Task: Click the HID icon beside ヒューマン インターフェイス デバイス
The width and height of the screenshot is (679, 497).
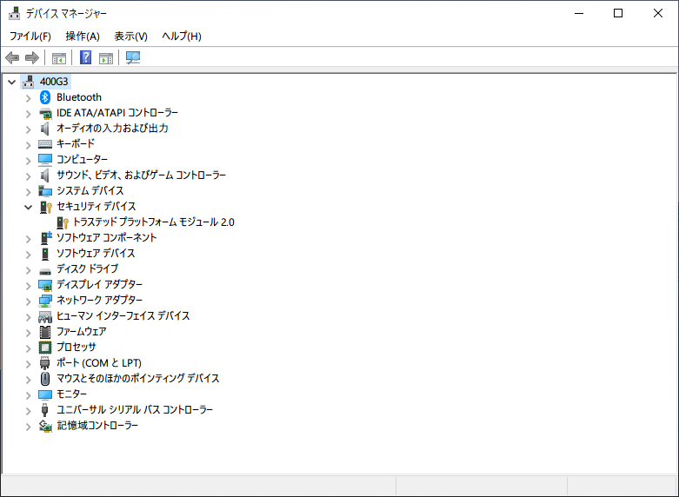Action: point(45,317)
